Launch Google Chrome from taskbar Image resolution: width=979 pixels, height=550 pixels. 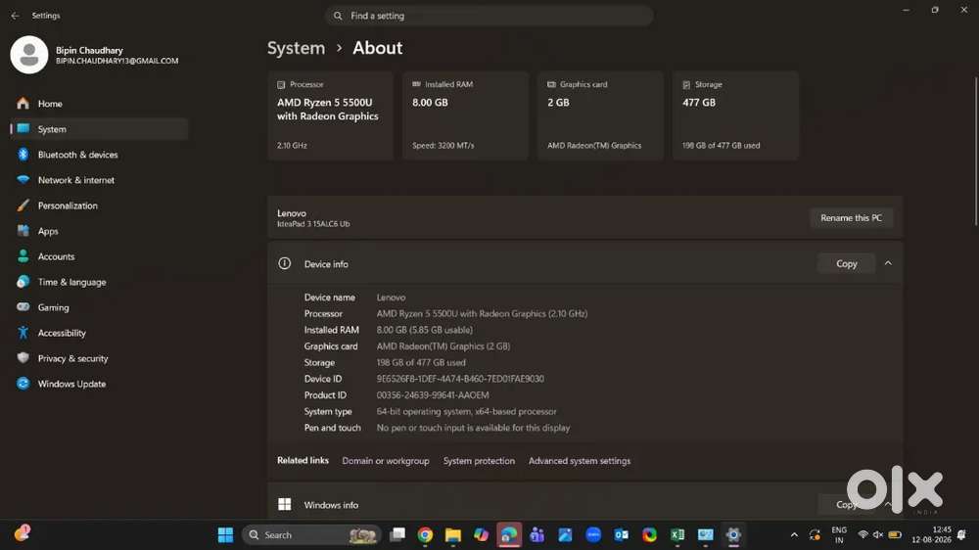pyautogui.click(x=425, y=535)
